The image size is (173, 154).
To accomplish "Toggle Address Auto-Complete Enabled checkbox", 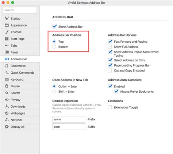I will tap(110, 86).
